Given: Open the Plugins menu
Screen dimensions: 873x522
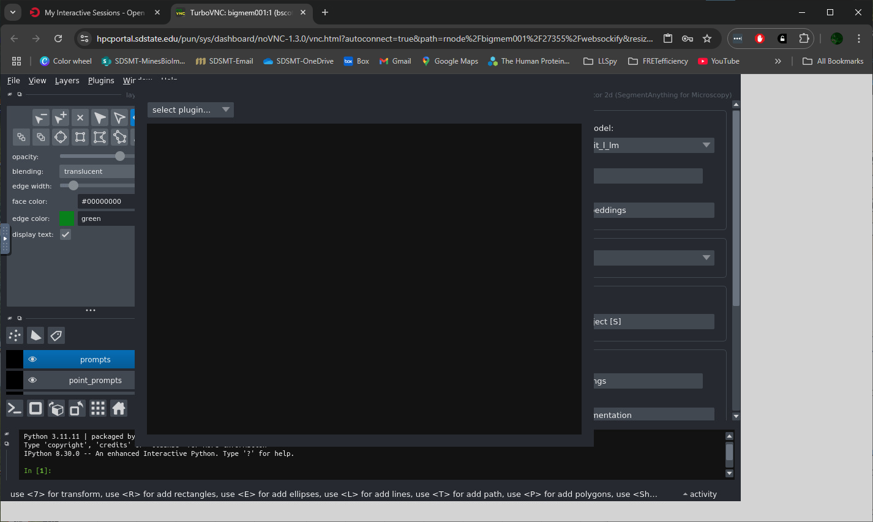Looking at the screenshot, I should pos(101,80).
